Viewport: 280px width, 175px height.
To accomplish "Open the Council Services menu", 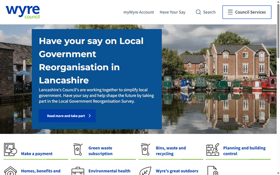I will [x=247, y=12].
